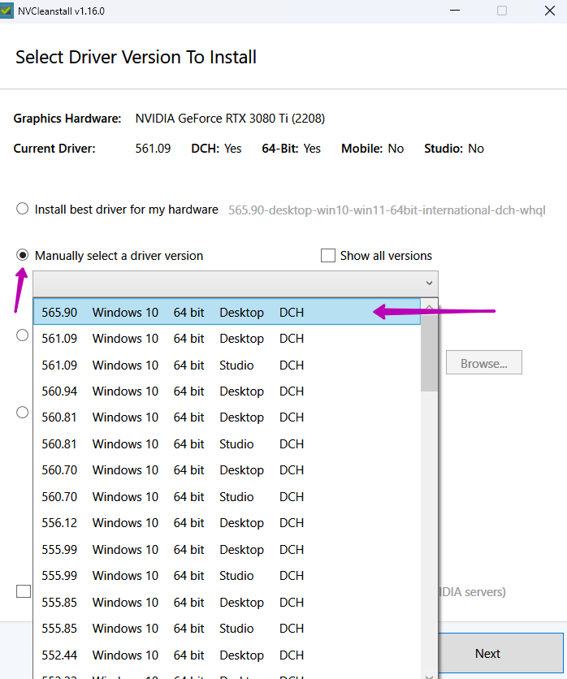Choose driver 560.81 Windows 10 Studio DCH
Viewport: 567px width, 679px height.
[x=227, y=443]
